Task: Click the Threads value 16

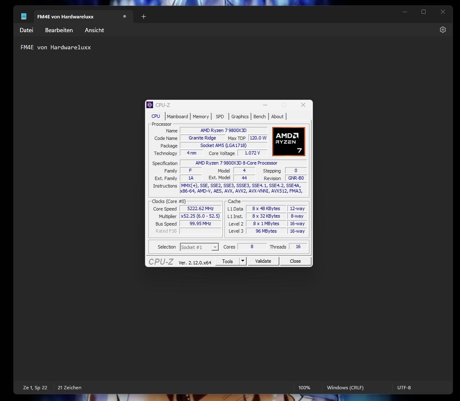Action: (x=298, y=246)
